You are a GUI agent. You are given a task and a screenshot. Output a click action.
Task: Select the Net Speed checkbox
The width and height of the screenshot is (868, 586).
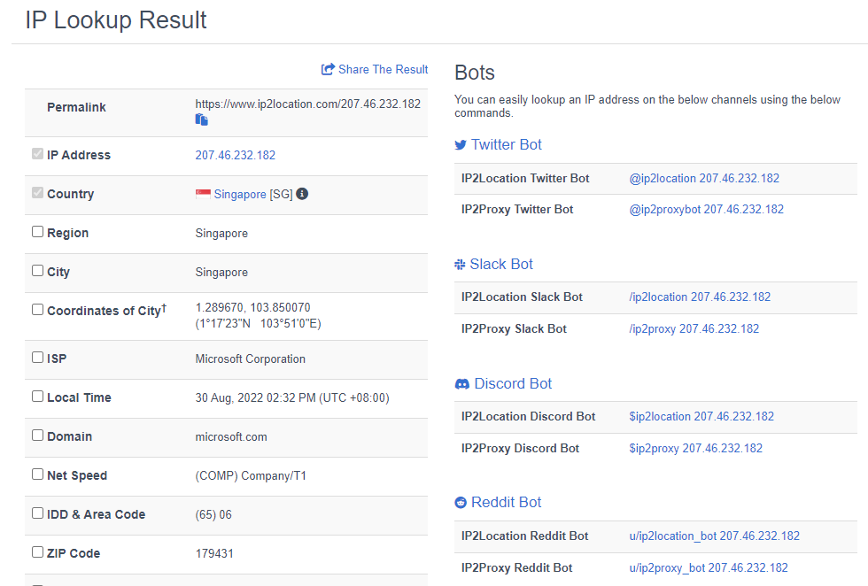point(37,474)
